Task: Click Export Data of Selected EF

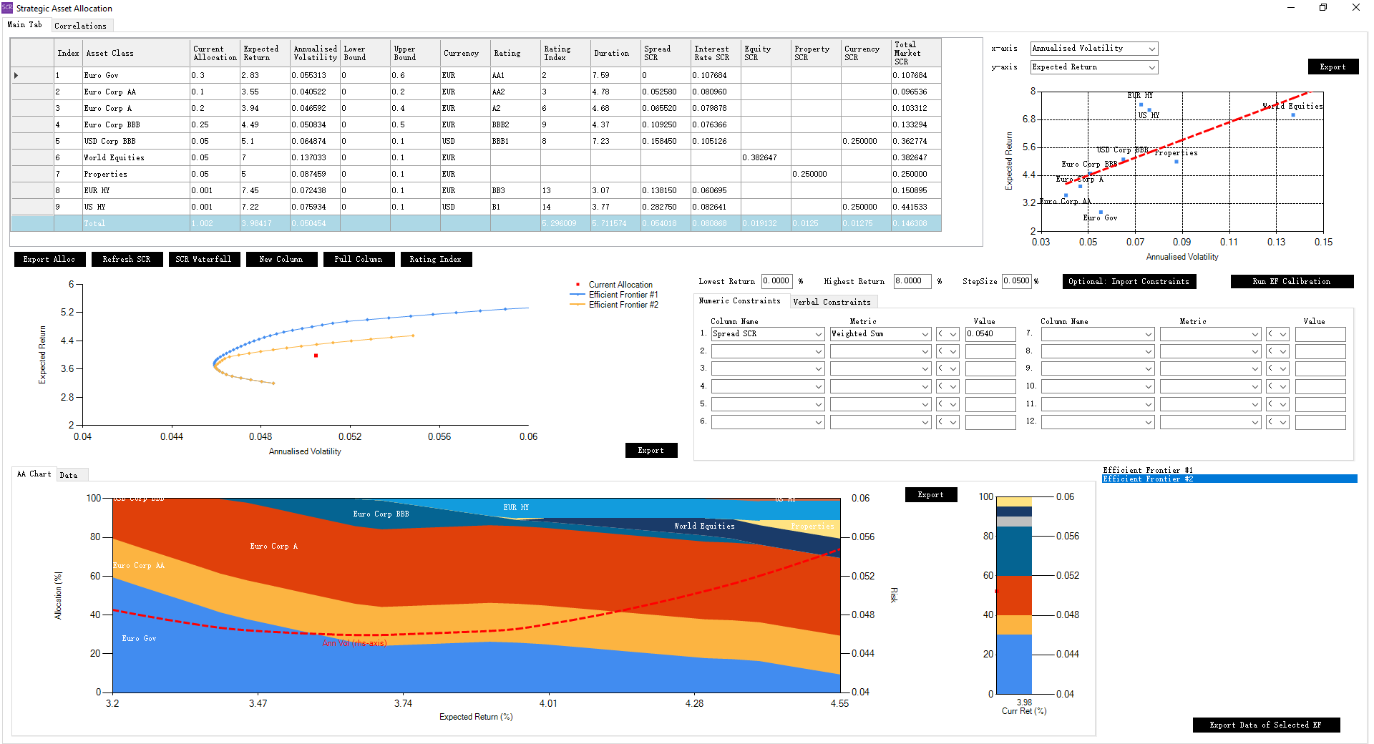Action: coord(1265,725)
